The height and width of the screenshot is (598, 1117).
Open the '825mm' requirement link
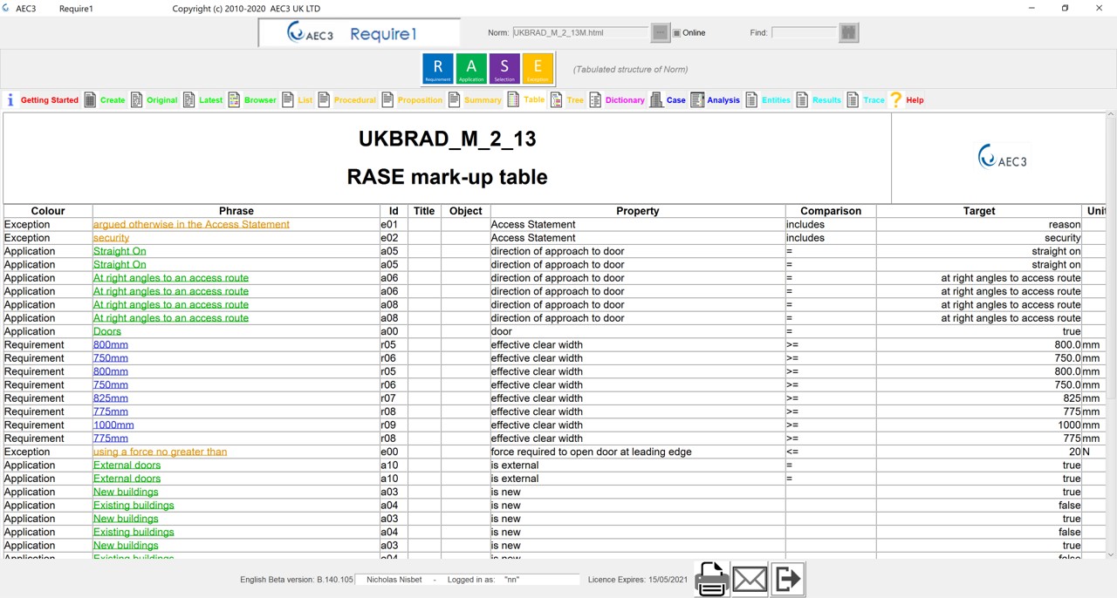pos(111,398)
